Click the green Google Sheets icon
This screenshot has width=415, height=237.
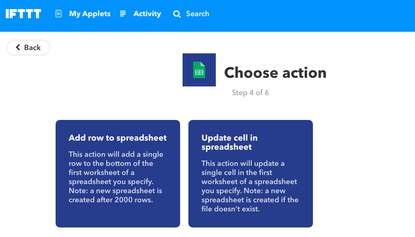tap(199, 70)
